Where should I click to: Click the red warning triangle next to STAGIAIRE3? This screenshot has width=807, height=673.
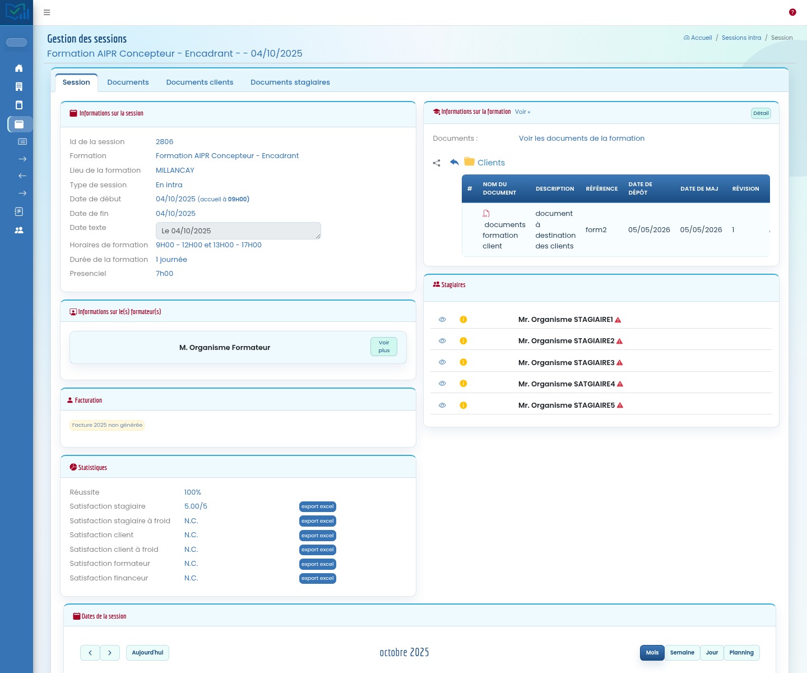620,363
